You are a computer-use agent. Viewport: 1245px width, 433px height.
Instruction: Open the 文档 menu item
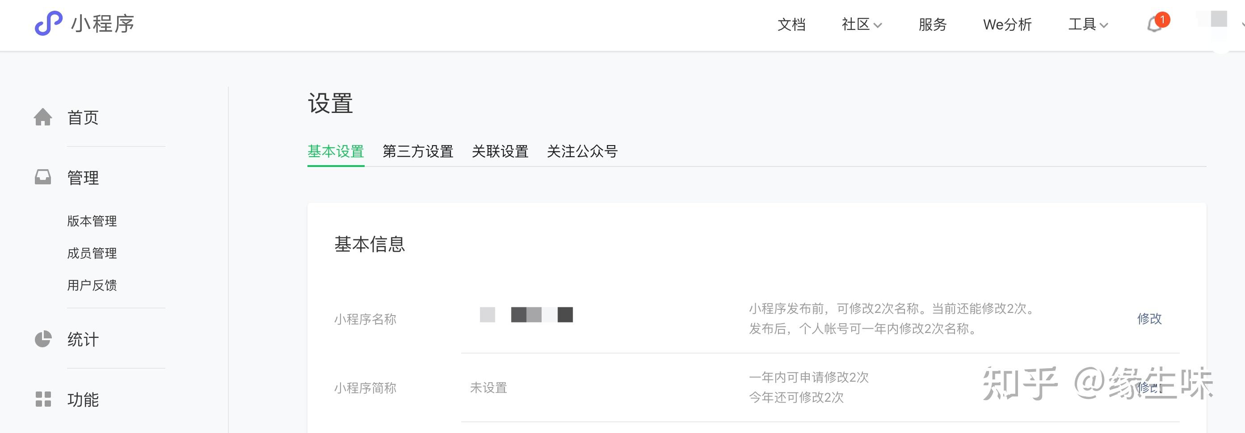pos(791,25)
